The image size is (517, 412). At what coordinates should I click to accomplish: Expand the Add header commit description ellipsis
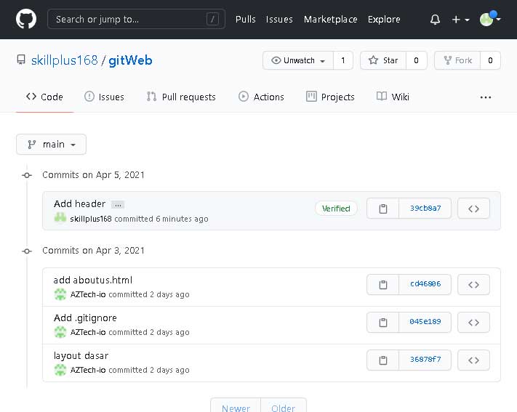coord(118,204)
